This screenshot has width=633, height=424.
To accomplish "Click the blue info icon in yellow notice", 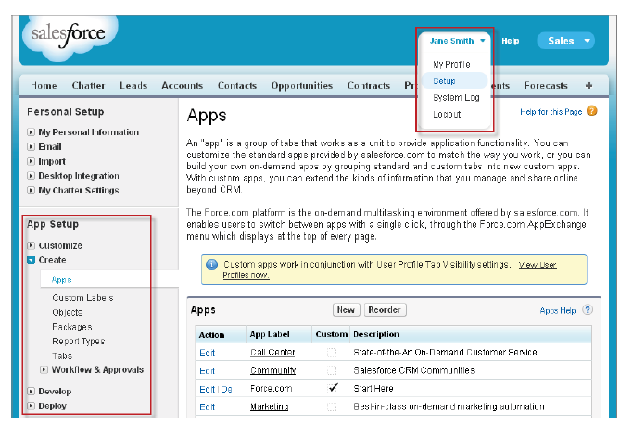I will pos(211,265).
